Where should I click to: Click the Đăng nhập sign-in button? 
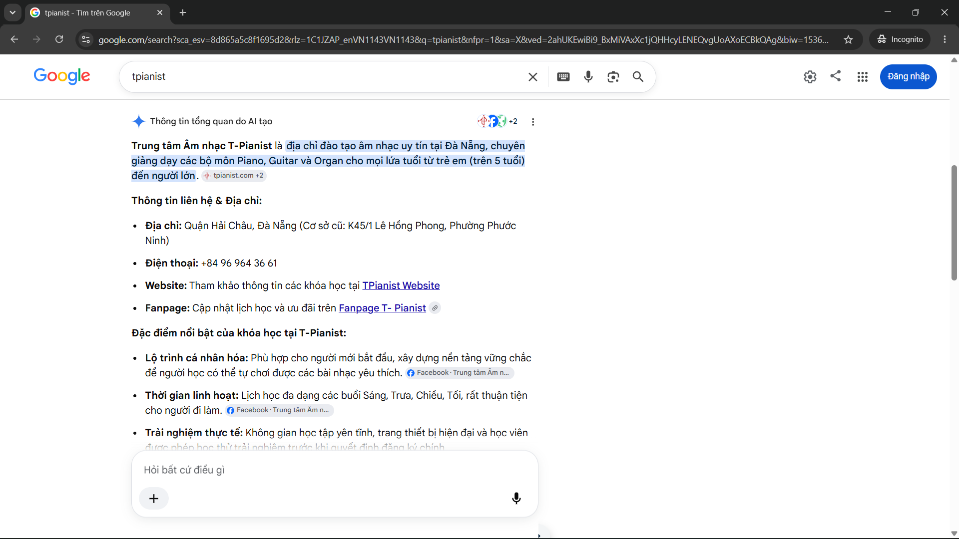tap(909, 77)
